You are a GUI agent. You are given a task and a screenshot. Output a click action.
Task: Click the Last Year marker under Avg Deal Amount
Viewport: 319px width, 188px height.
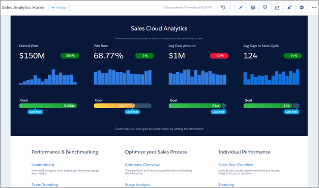point(218,112)
